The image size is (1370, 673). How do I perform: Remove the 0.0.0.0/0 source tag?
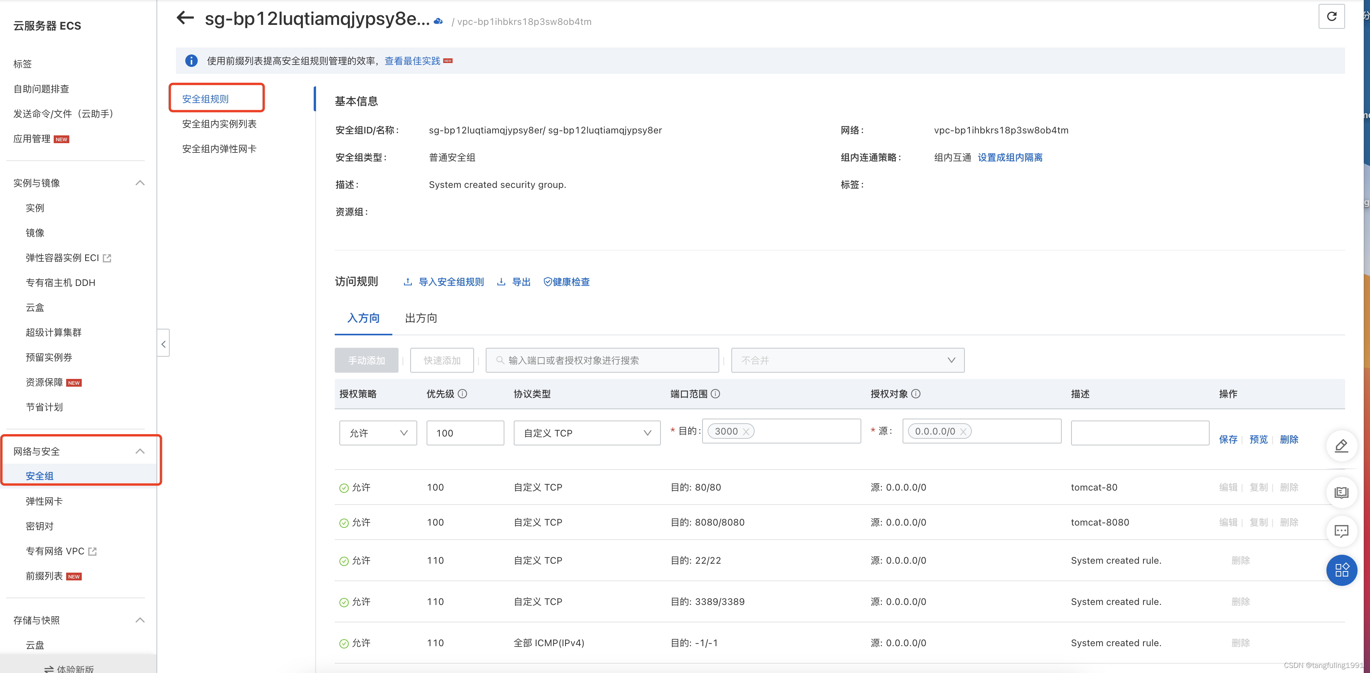point(963,432)
